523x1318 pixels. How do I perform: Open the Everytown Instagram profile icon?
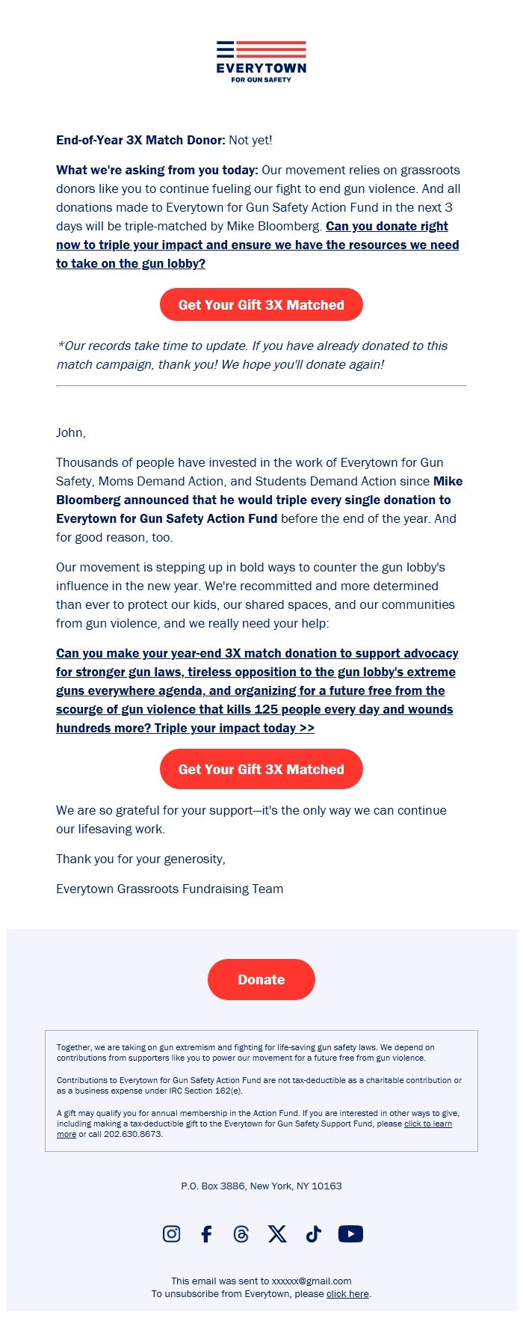[172, 1233]
